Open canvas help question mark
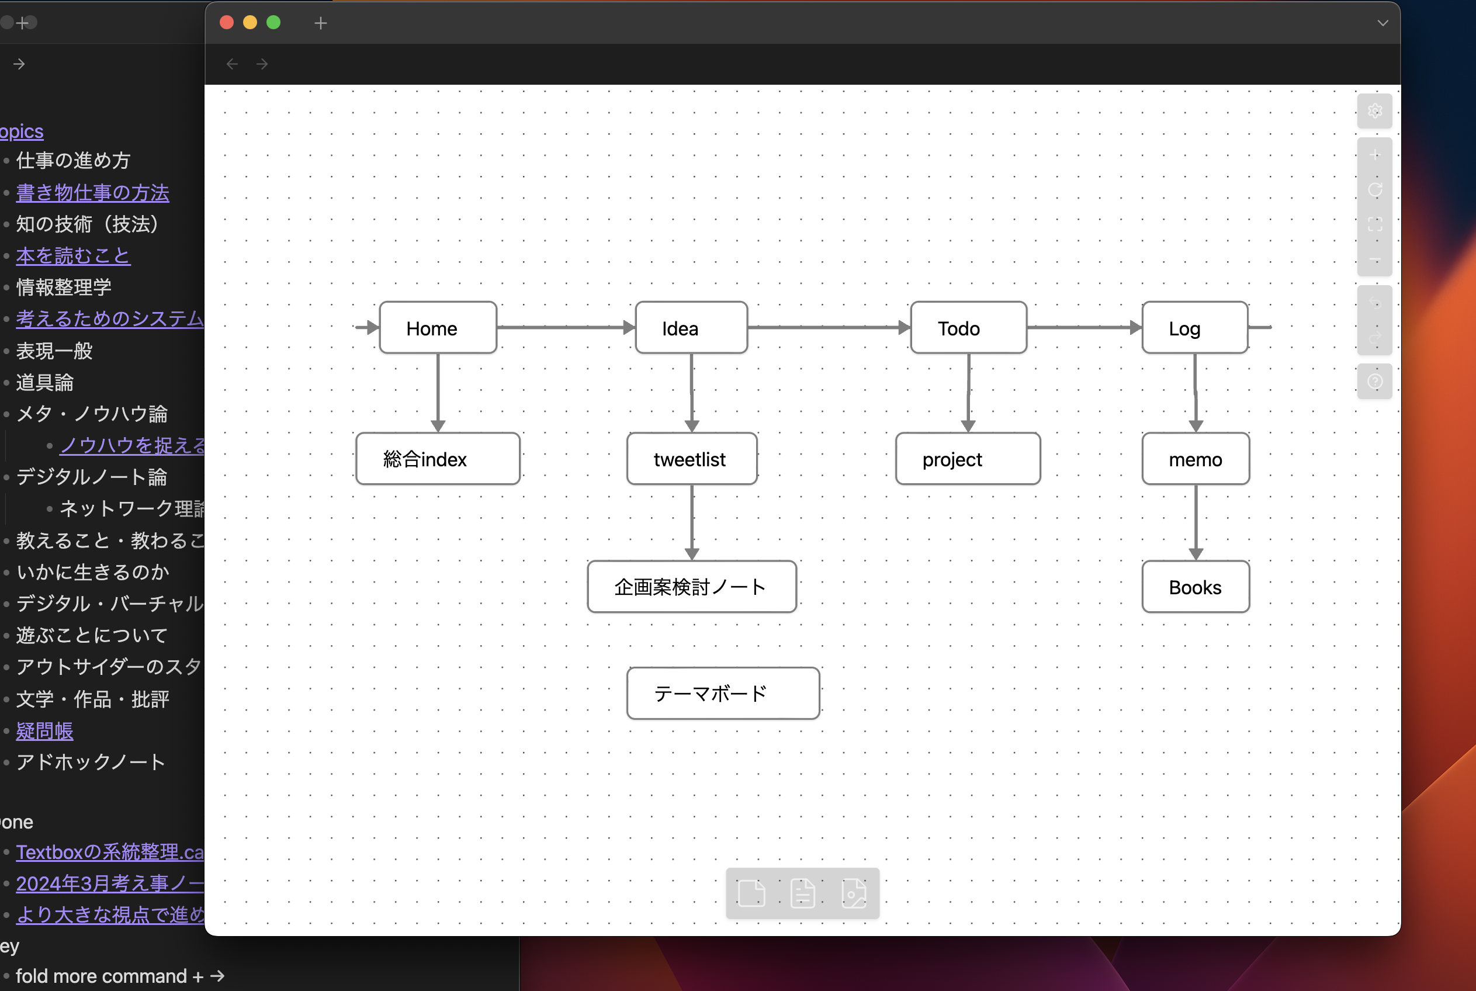The width and height of the screenshot is (1476, 991). [x=1374, y=381]
